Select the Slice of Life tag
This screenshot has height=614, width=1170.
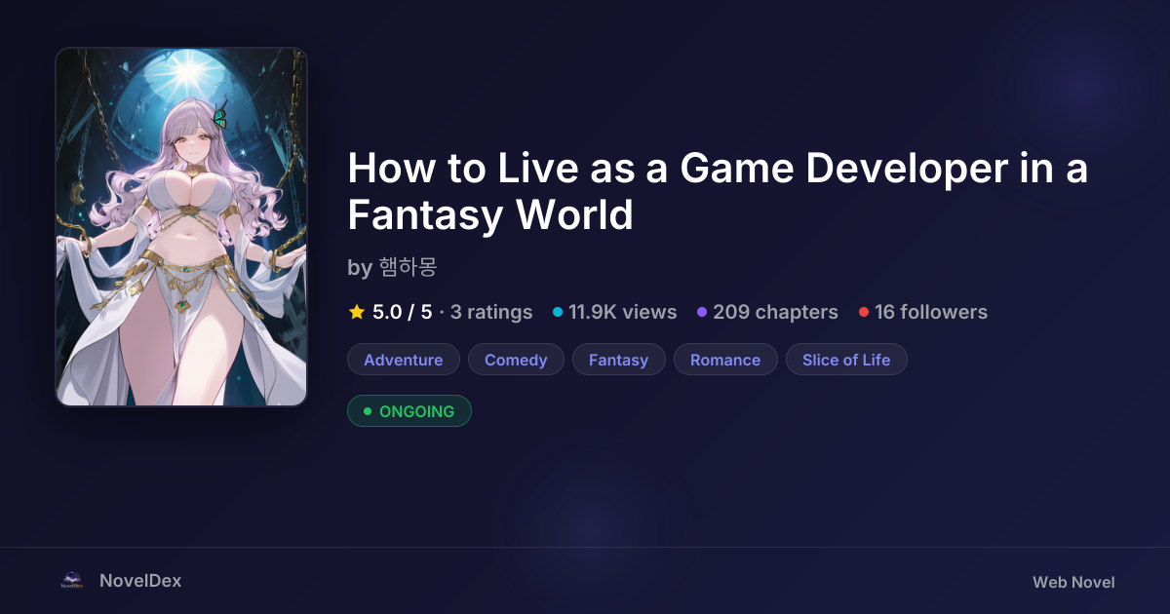[846, 360]
